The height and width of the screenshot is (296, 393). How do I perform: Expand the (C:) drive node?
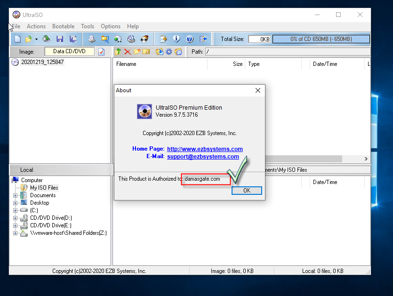[x=15, y=210]
